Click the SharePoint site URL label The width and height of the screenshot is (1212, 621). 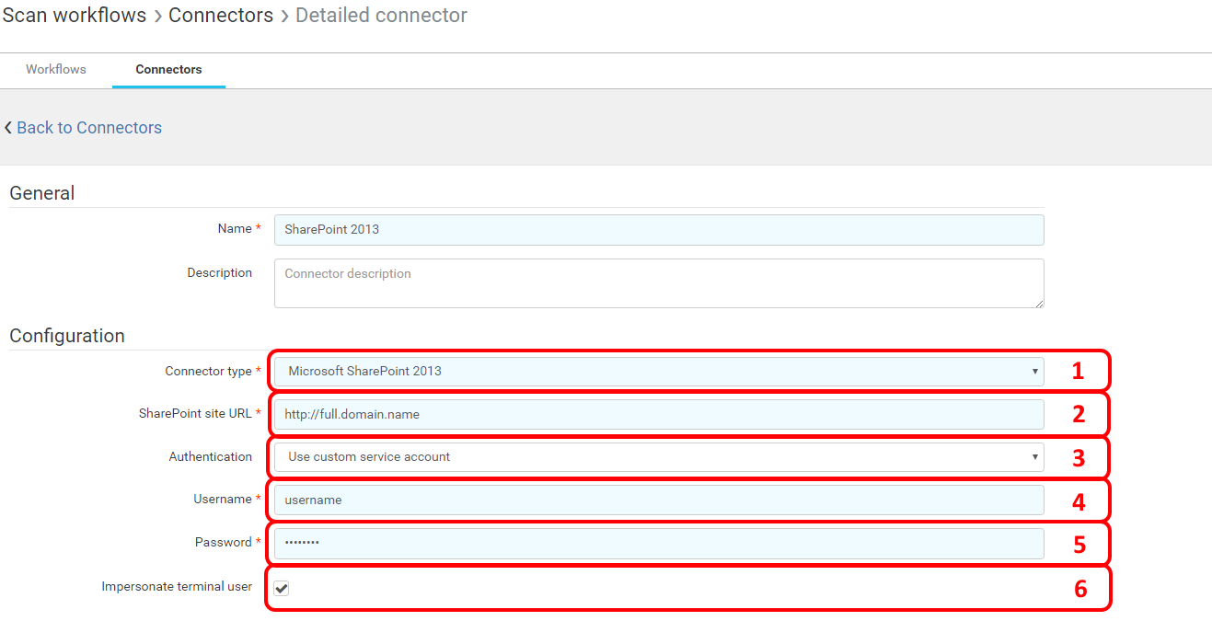click(195, 414)
